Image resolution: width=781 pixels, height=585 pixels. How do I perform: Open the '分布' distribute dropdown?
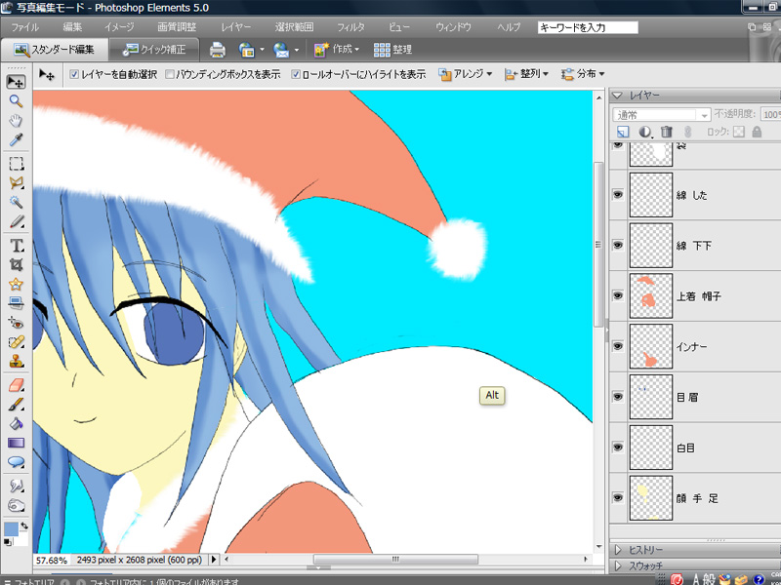point(583,74)
